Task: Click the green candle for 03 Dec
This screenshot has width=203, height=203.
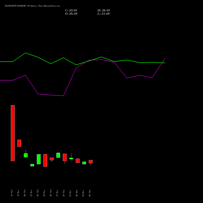Action: (84, 163)
